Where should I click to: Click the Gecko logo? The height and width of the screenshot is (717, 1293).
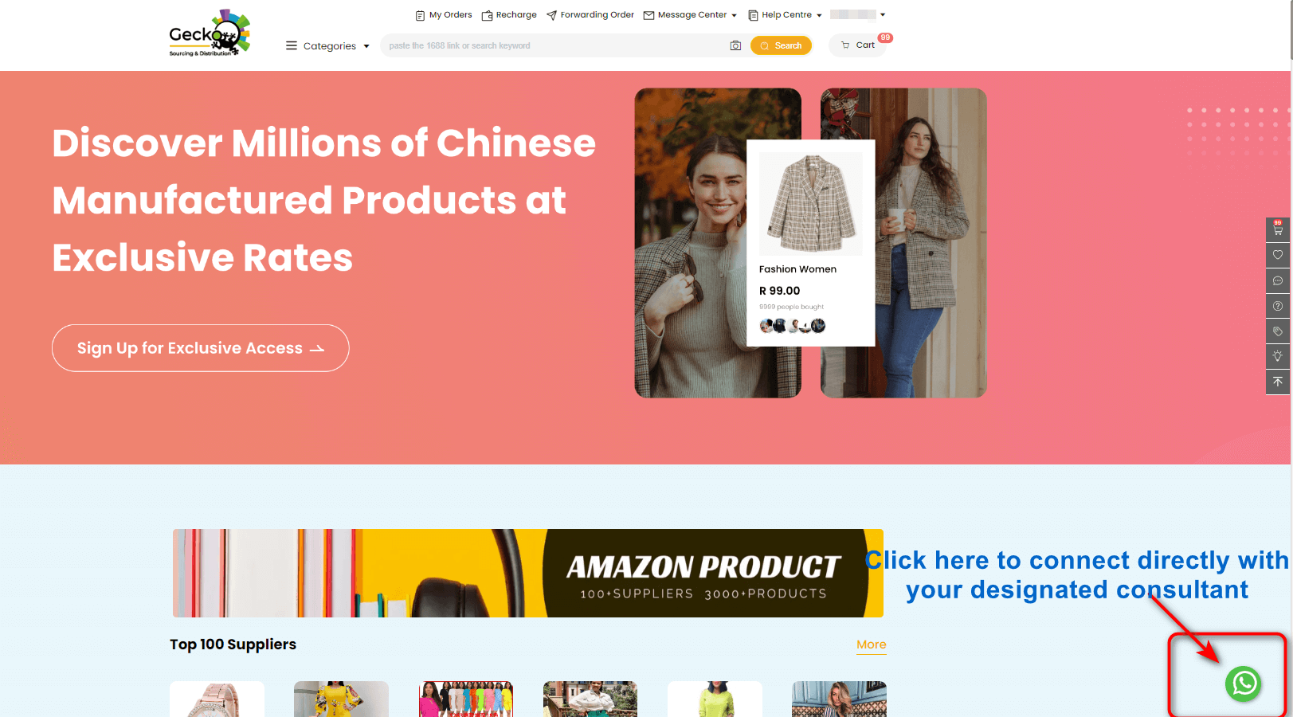(210, 33)
